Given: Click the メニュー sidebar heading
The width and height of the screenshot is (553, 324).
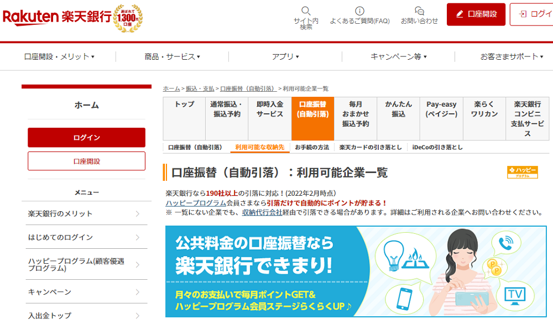Looking at the screenshot, I should (86, 192).
